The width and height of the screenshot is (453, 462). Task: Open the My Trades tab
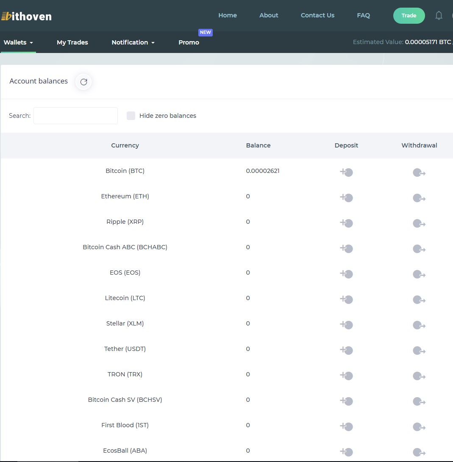[72, 42]
